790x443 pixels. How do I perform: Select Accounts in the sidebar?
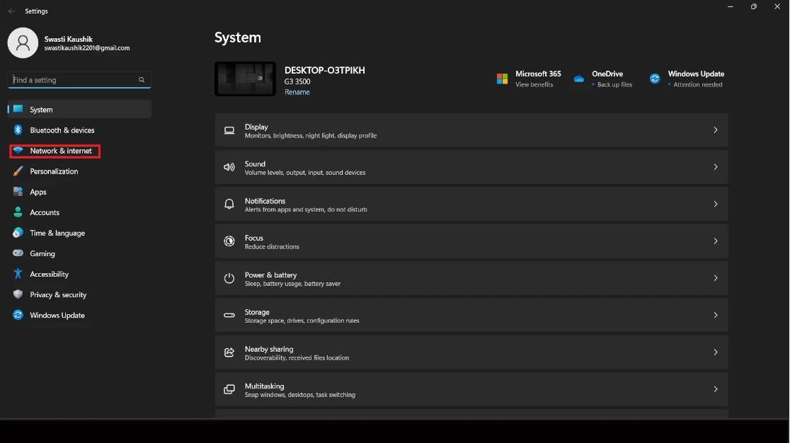(44, 212)
